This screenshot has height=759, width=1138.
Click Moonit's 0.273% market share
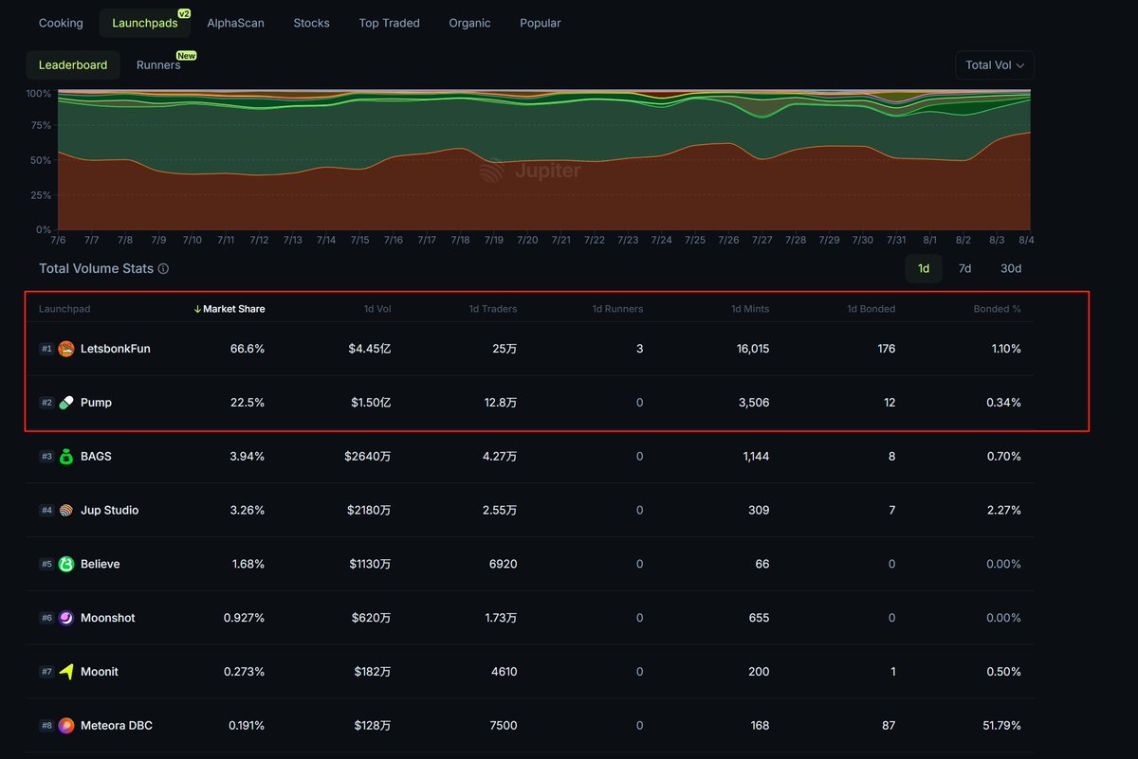click(245, 672)
